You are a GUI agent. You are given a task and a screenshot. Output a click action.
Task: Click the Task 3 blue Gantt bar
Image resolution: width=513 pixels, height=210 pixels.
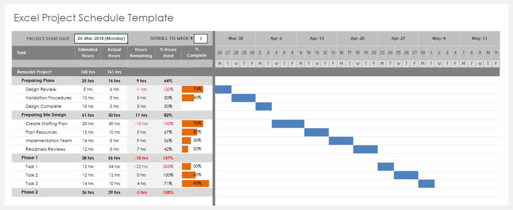coord(426,184)
